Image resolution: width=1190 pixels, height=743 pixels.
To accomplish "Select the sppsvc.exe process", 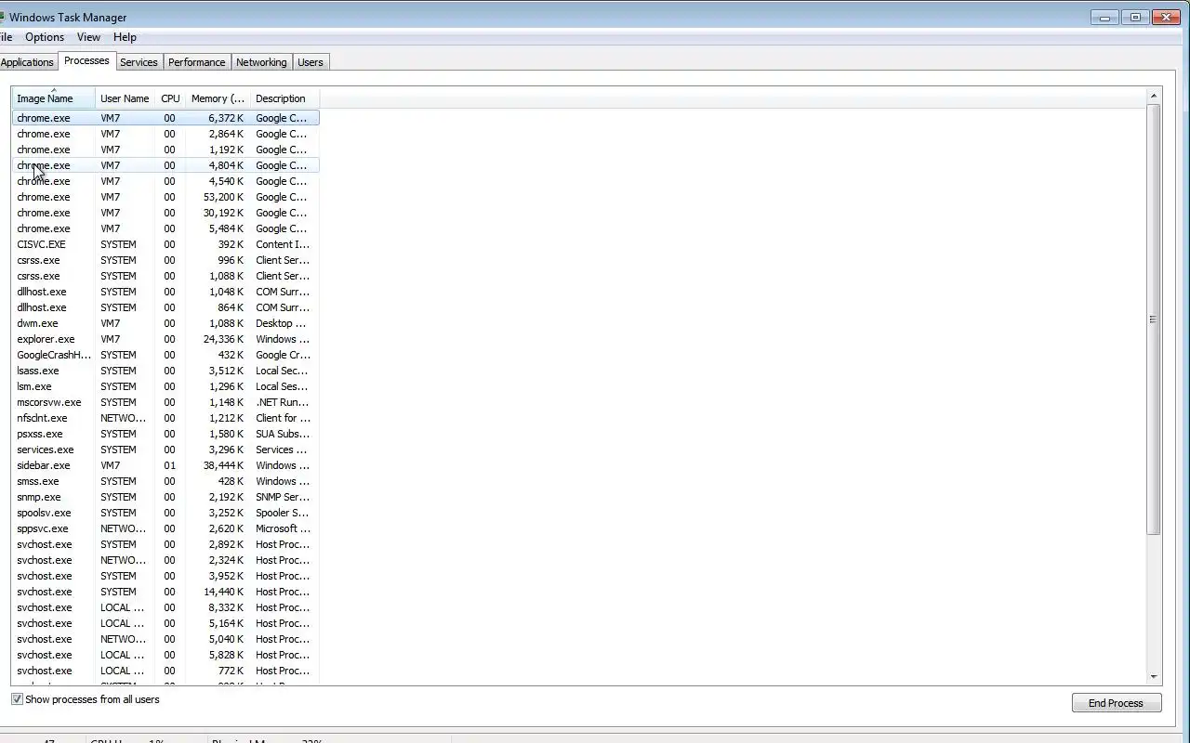I will point(165,528).
